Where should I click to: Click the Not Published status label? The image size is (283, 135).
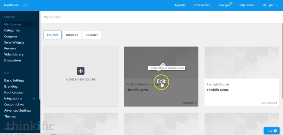(x=268, y=103)
